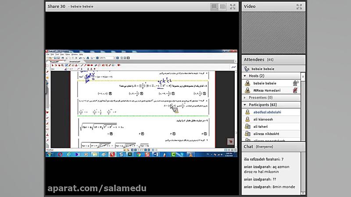
Task: Click Opera browser icon in Windows taskbar
Action: [x=60, y=155]
